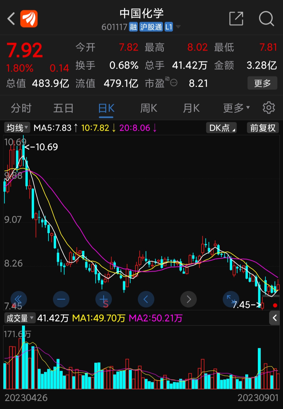Tap the 1.80% change percentage
This screenshot has width=283, height=409.
tap(20, 68)
